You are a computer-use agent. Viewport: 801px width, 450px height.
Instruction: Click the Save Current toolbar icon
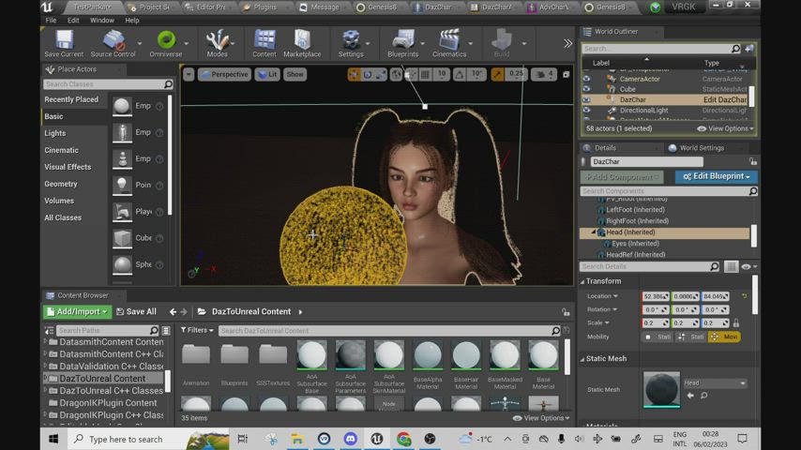click(64, 43)
